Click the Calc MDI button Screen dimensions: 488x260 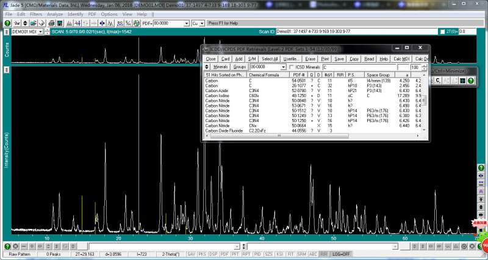pyautogui.click(x=401, y=59)
